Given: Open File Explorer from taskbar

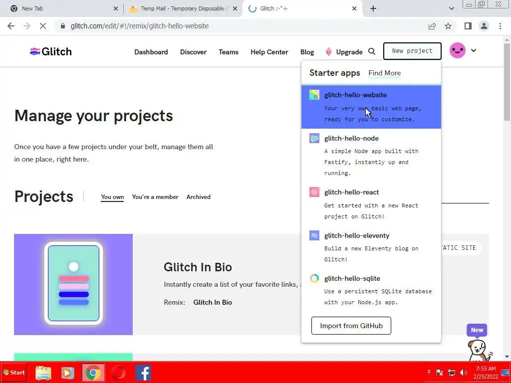Looking at the screenshot, I should coord(43,373).
